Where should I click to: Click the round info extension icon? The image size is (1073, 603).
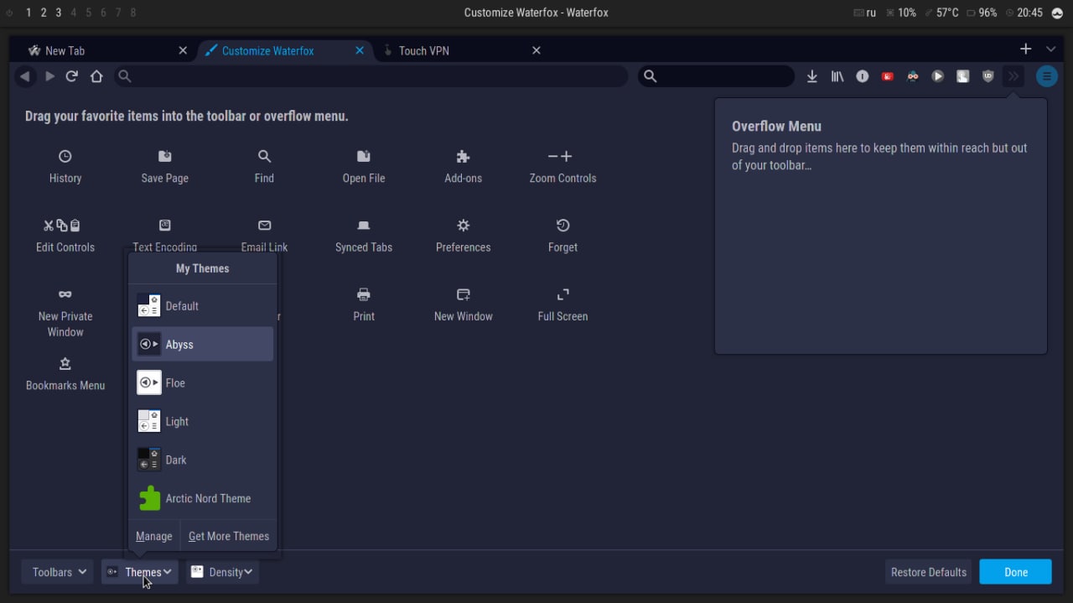(863, 76)
